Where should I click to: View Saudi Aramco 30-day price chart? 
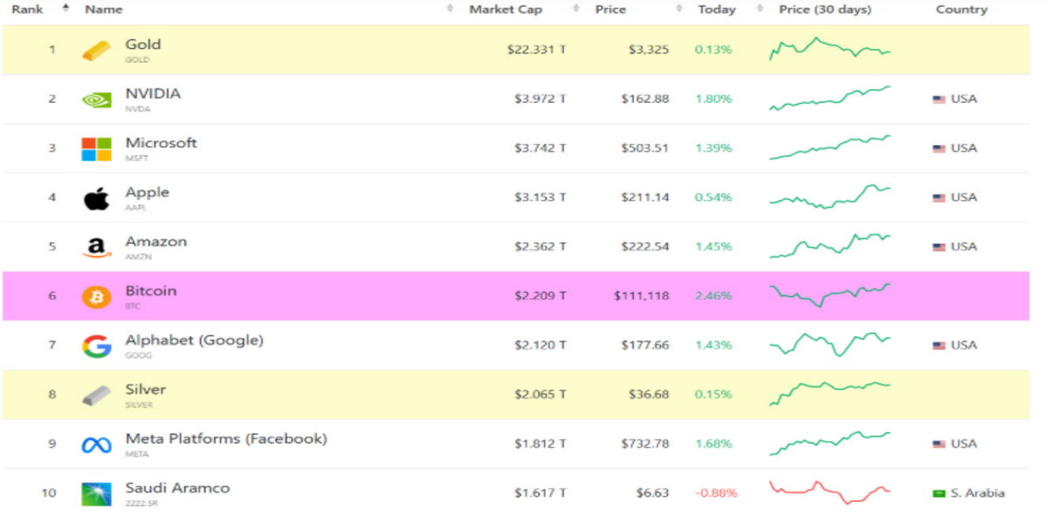pos(830,493)
